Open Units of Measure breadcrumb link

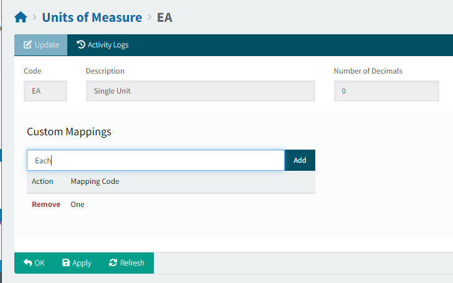[92, 17]
